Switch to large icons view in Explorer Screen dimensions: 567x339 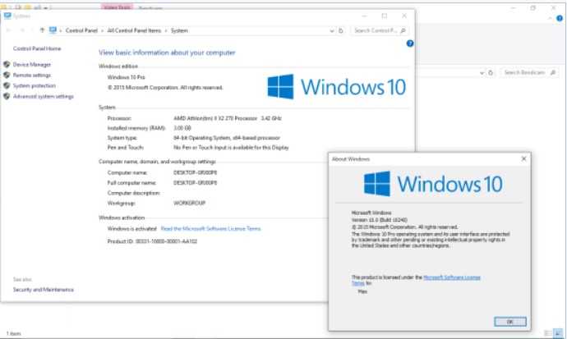[x=559, y=333]
